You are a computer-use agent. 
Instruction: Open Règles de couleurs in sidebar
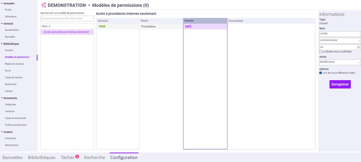[14, 64]
